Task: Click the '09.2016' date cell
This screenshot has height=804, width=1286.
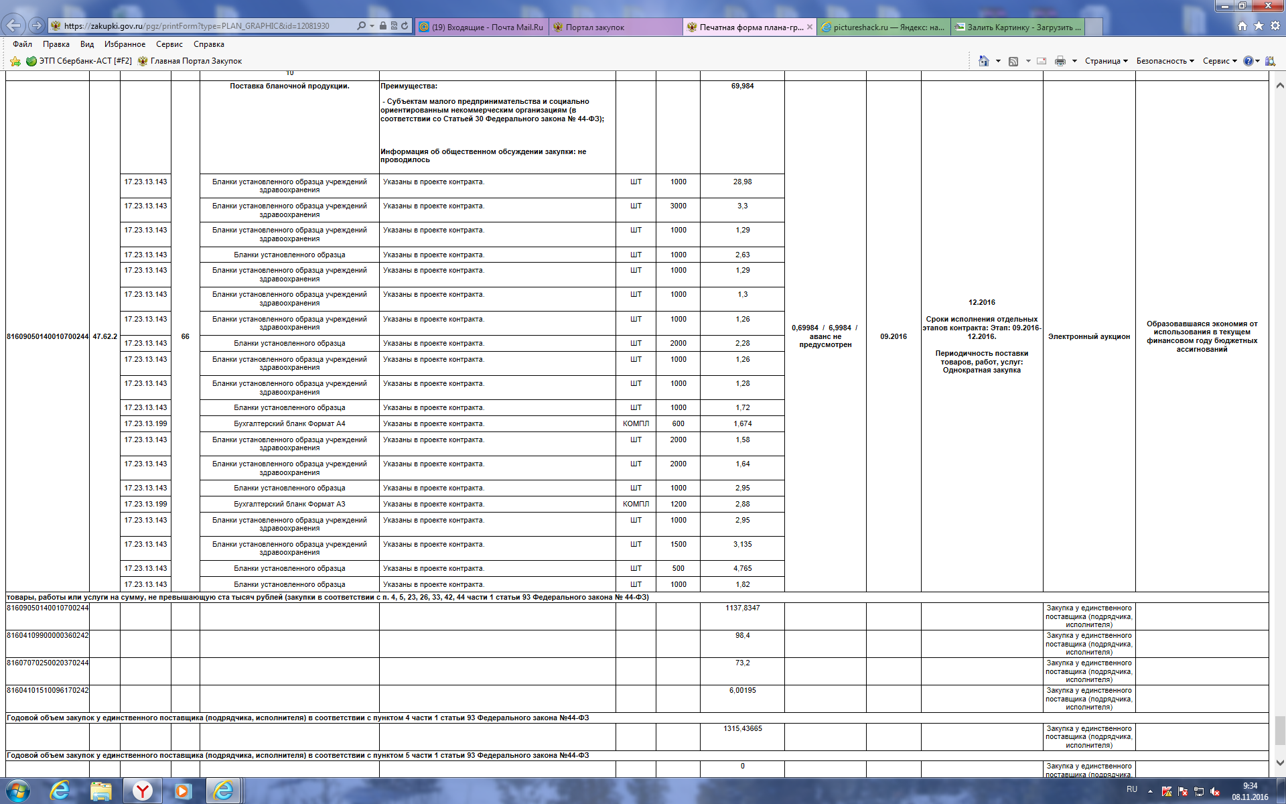Action: [x=894, y=336]
